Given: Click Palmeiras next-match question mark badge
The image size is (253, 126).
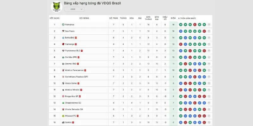Looking at the screenshot, I should pyautogui.click(x=209, y=25).
